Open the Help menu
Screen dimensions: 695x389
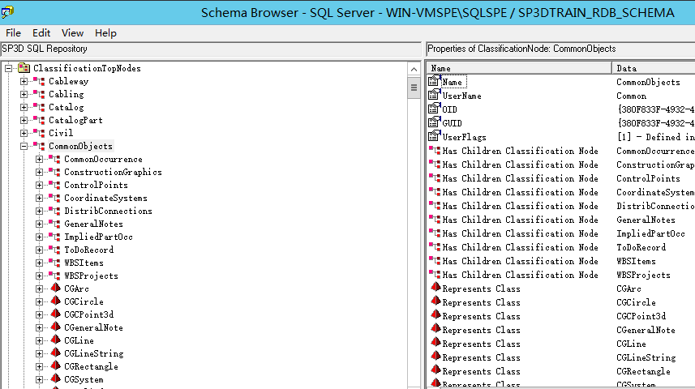coord(105,32)
